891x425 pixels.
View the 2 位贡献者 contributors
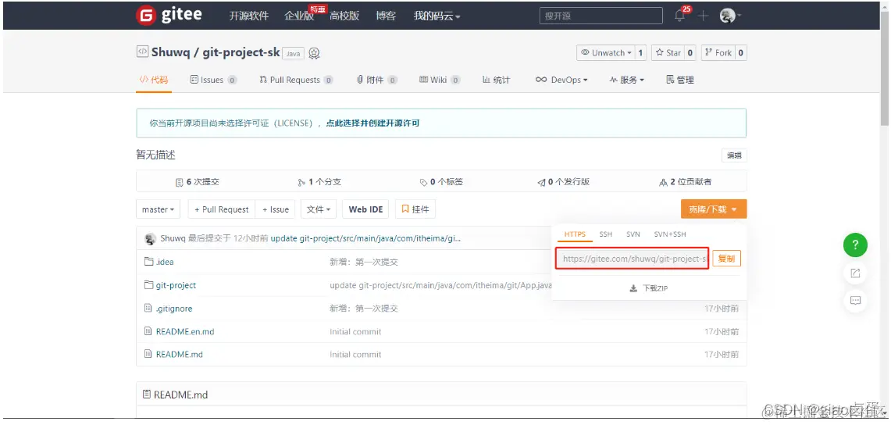pos(686,182)
